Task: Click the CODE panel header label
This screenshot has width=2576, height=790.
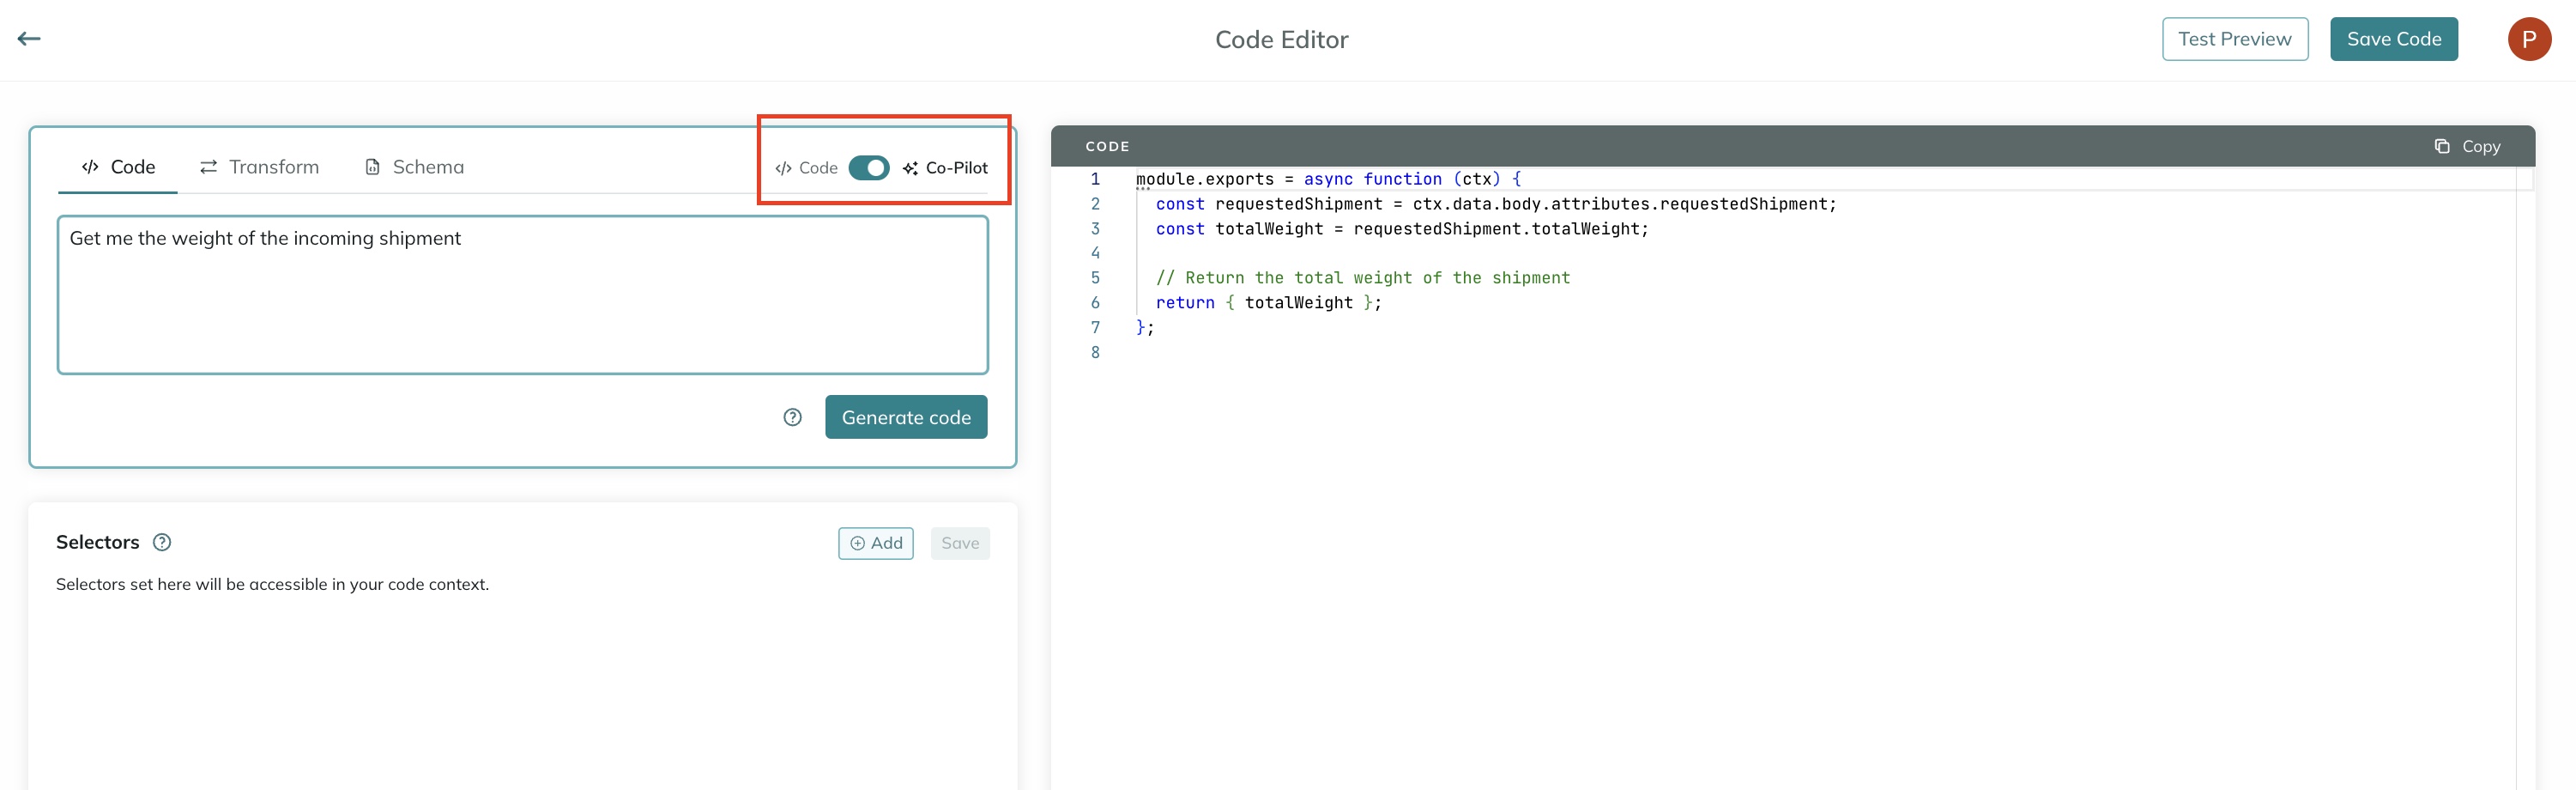Action: [1107, 146]
